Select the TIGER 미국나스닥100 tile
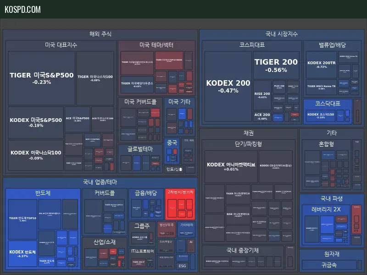 coord(95,78)
